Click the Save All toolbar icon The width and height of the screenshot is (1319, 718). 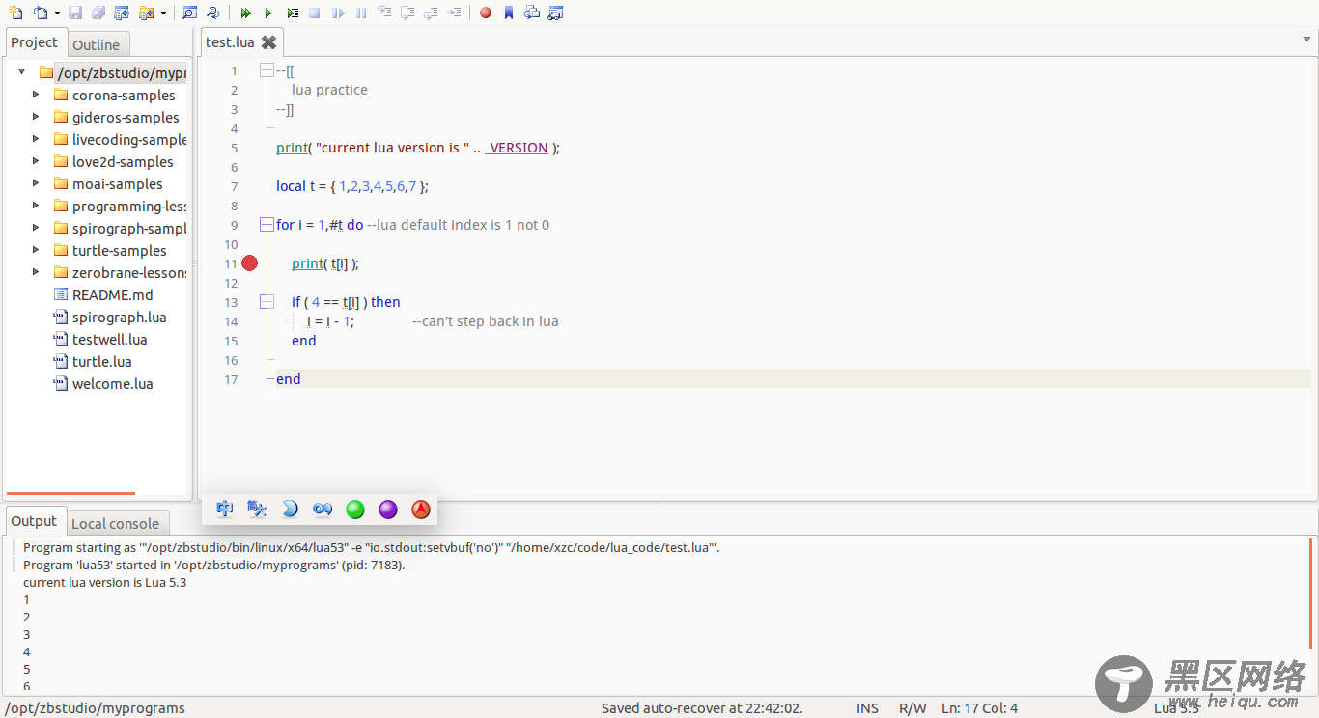[98, 13]
